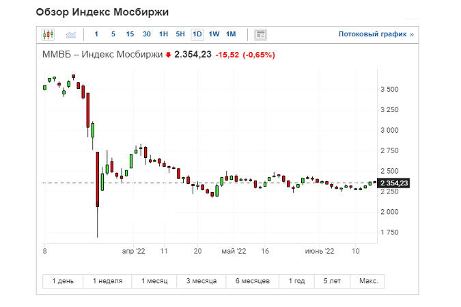
Task: Switch to the area chart type icon
Action: (x=71, y=35)
